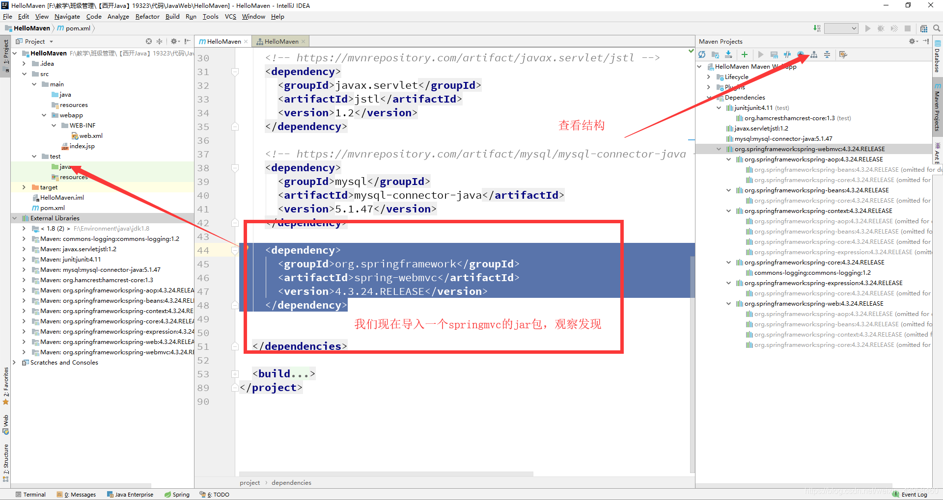Hide the Project tool window
Image resolution: width=943 pixels, height=500 pixels.
pyautogui.click(x=187, y=41)
